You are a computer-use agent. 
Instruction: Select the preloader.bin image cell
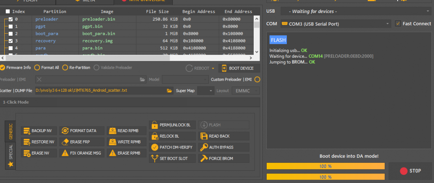pyautogui.click(x=99, y=19)
